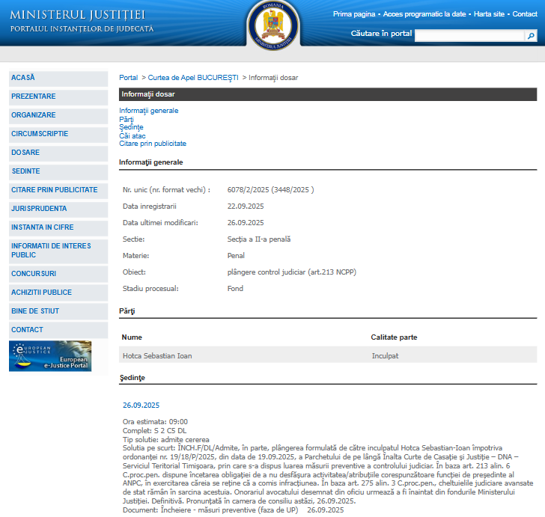Click the search magnifier icon in portal
The width and height of the screenshot is (545, 517).
[531, 35]
